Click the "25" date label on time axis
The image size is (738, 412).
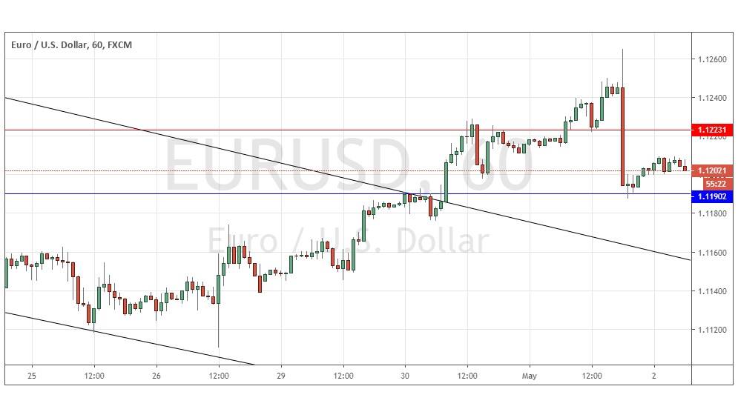click(x=31, y=374)
